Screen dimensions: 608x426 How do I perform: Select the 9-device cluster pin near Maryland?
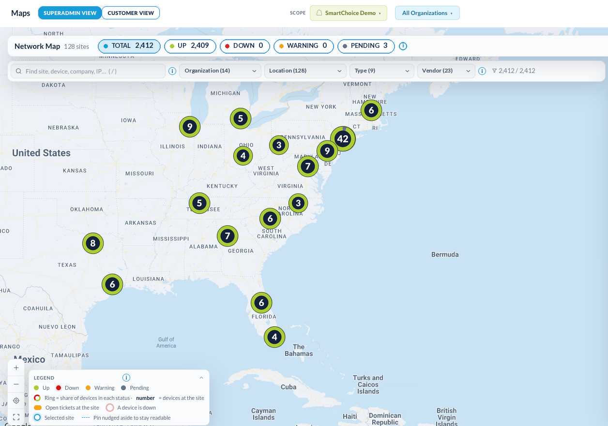pyautogui.click(x=327, y=151)
